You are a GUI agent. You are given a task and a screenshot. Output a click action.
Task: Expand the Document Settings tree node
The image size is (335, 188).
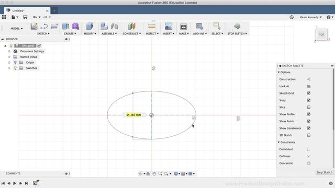9,51
